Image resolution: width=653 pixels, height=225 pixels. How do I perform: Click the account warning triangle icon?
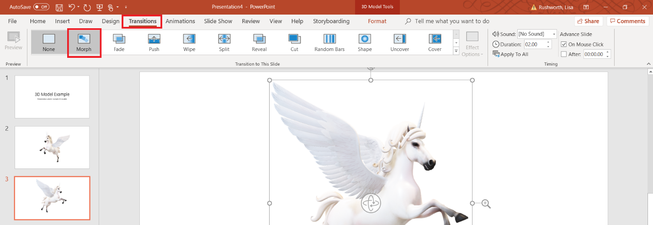[535, 7]
